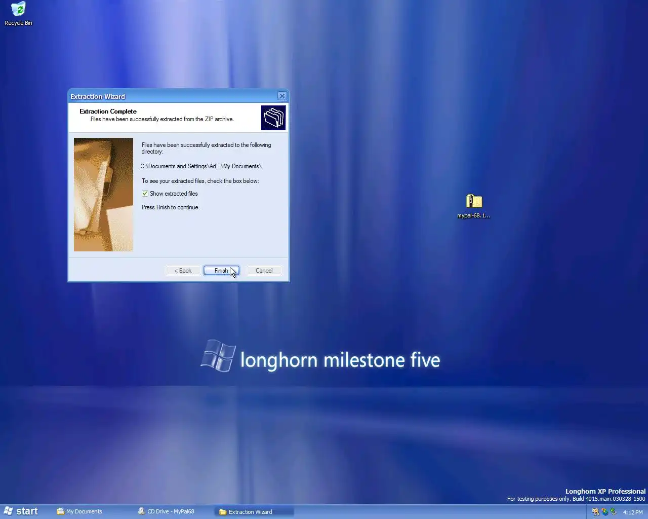Click the first tray icon with keys
Screen dimensions: 648x519
click(595, 512)
